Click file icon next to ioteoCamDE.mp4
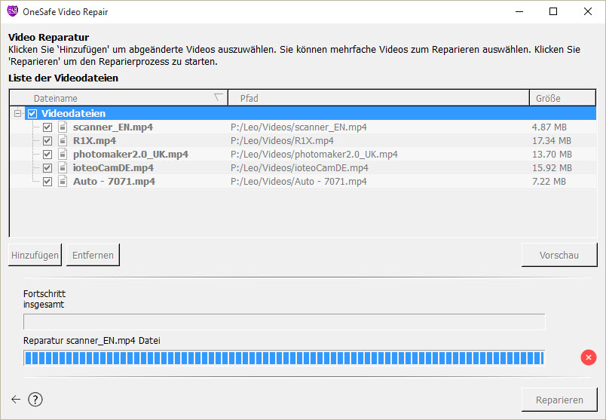The image size is (606, 420). tap(63, 167)
